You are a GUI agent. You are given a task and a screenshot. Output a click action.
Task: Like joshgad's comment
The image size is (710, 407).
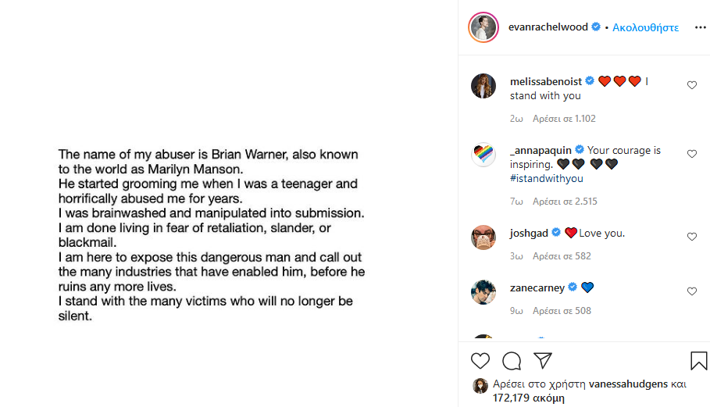(x=692, y=237)
